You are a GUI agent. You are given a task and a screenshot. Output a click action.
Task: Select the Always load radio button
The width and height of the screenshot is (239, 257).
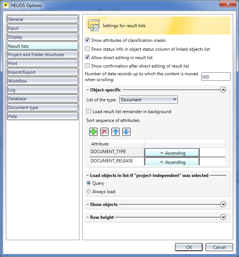(89, 191)
